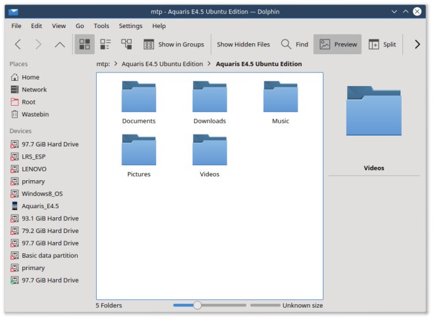
Task: Toggle Show in Groups
Action: click(174, 45)
